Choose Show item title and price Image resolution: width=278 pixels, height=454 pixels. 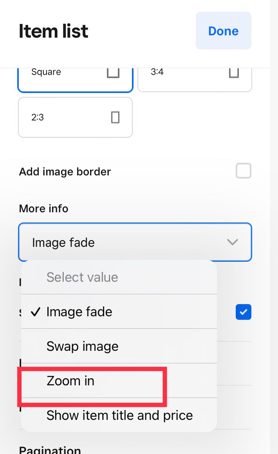pyautogui.click(x=119, y=415)
